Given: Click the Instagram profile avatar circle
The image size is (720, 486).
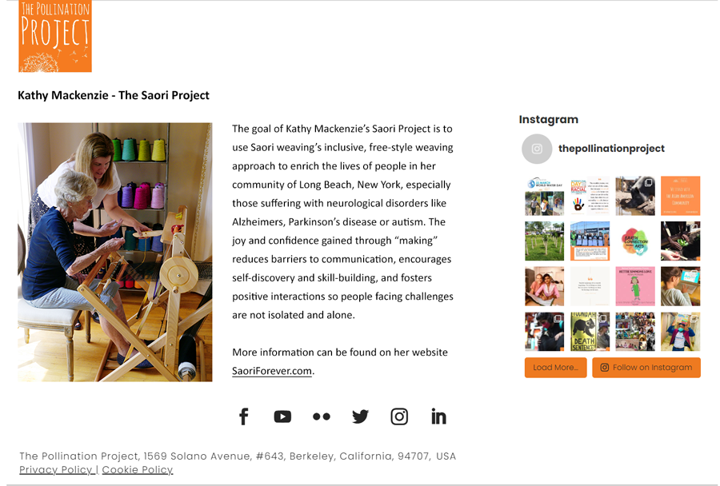Looking at the screenshot, I should (x=537, y=149).
